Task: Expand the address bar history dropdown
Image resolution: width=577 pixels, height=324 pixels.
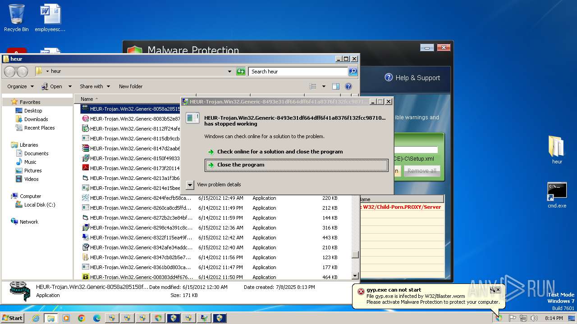Action: pos(229,71)
